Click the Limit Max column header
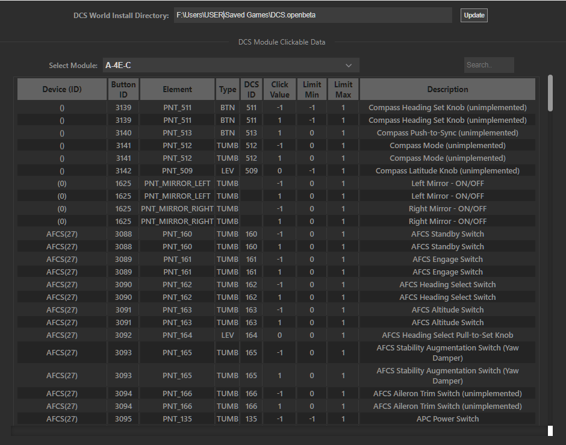Viewport: 566px width, 445px height. click(x=343, y=89)
